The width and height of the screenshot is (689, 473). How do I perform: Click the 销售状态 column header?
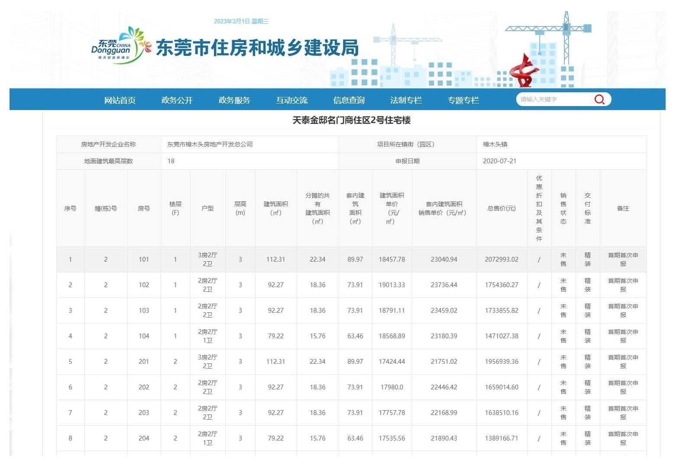coord(563,208)
